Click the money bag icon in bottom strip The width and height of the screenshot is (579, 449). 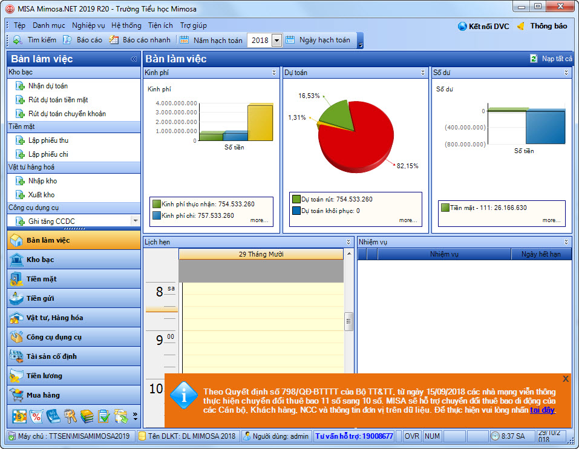(x=19, y=416)
